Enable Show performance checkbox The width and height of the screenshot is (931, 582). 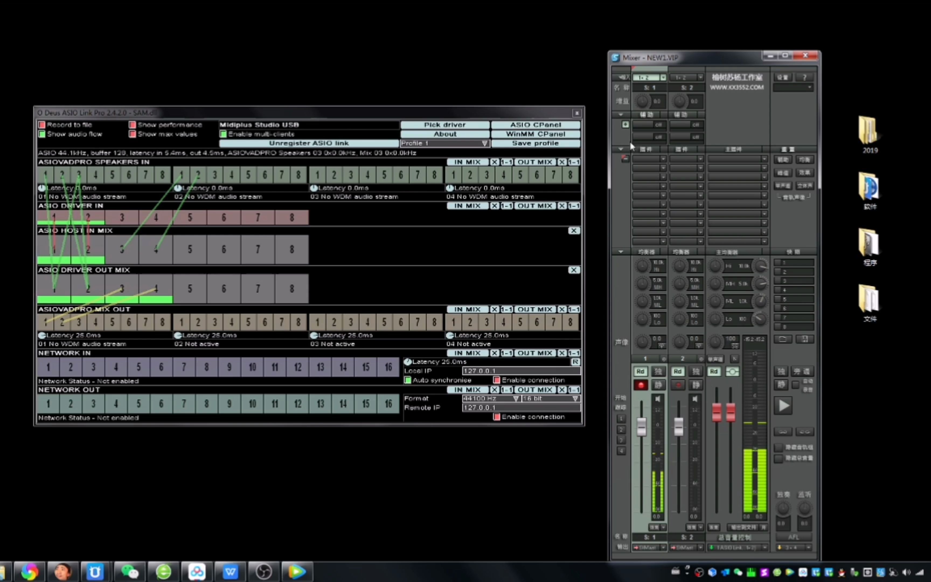pyautogui.click(x=132, y=125)
